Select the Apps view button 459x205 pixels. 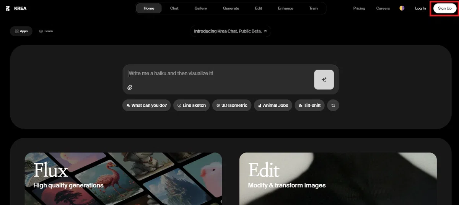[21, 31]
